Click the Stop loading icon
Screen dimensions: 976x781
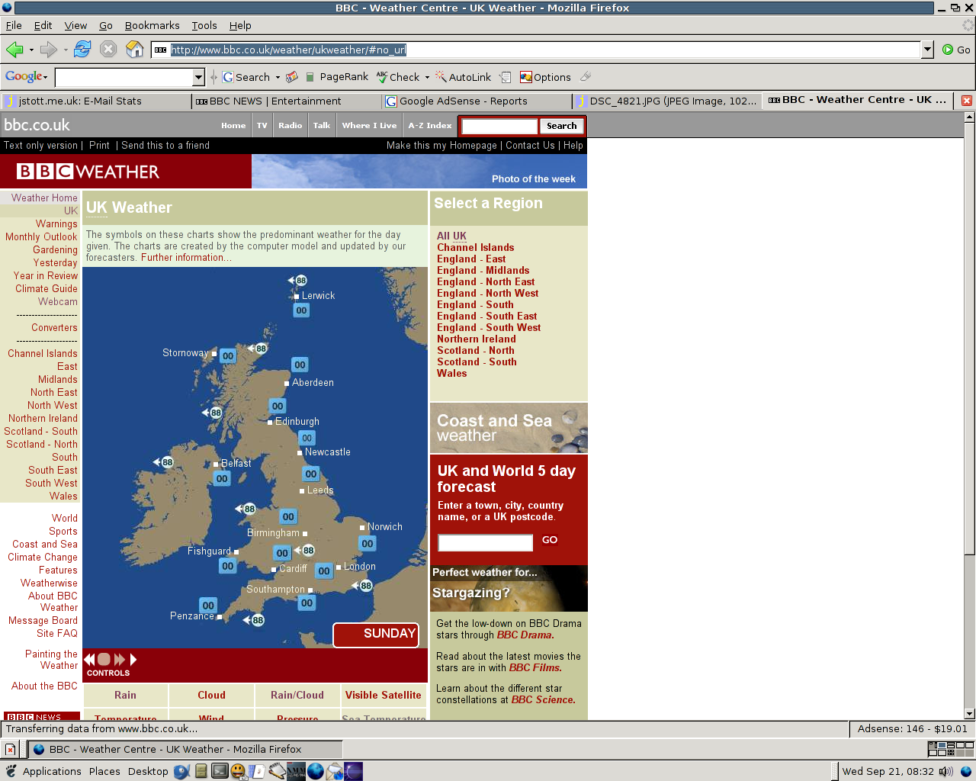(108, 50)
